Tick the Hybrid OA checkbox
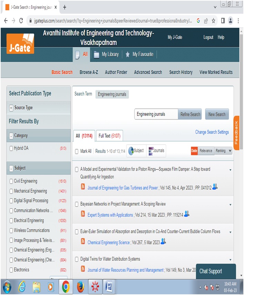The width and height of the screenshot is (263, 295). pyautogui.click(x=11, y=148)
